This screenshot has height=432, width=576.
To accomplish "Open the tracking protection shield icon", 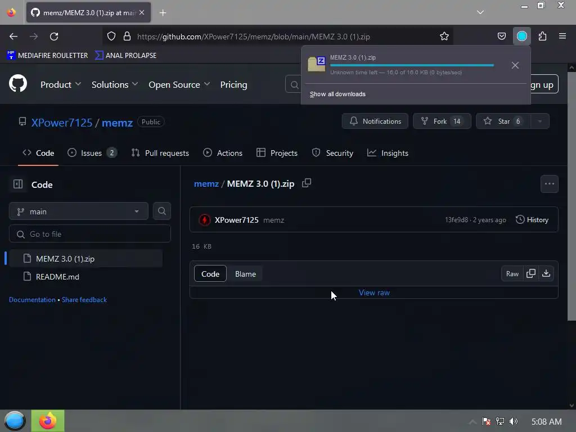I will coord(111,36).
